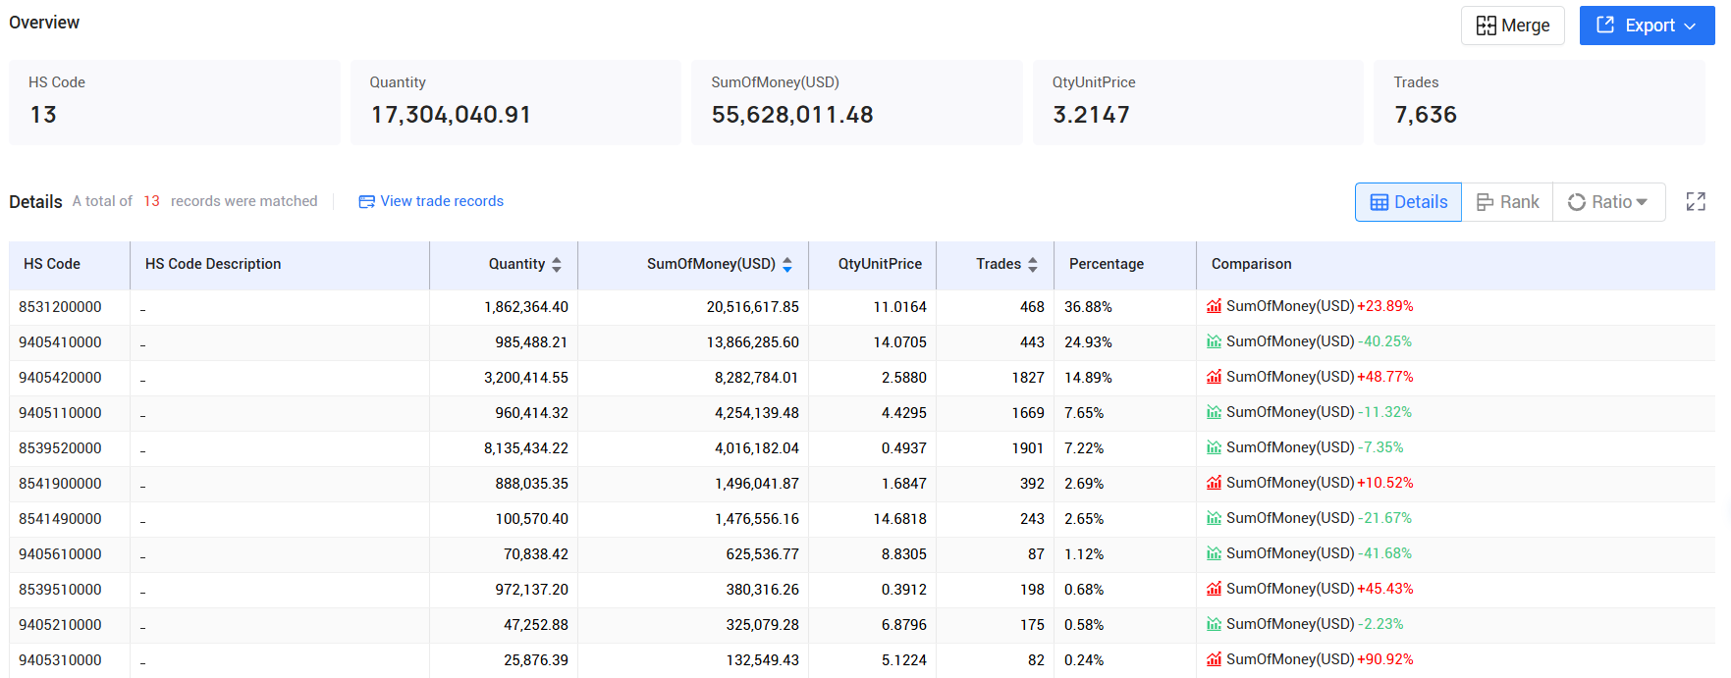Select HS code 8531200000

click(x=60, y=307)
